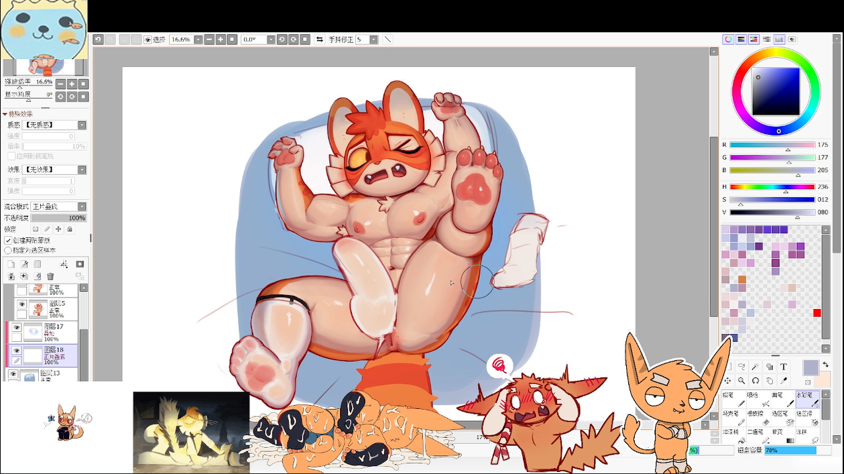Click the H hue slider bar
844x474 pixels.
772,187
